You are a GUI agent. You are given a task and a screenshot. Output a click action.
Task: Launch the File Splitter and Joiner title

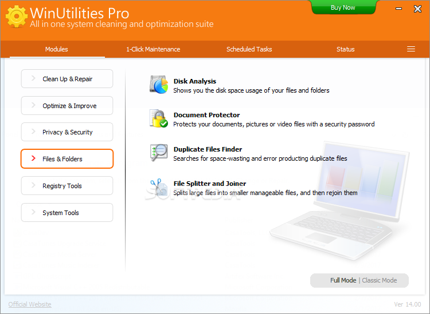coord(210,184)
